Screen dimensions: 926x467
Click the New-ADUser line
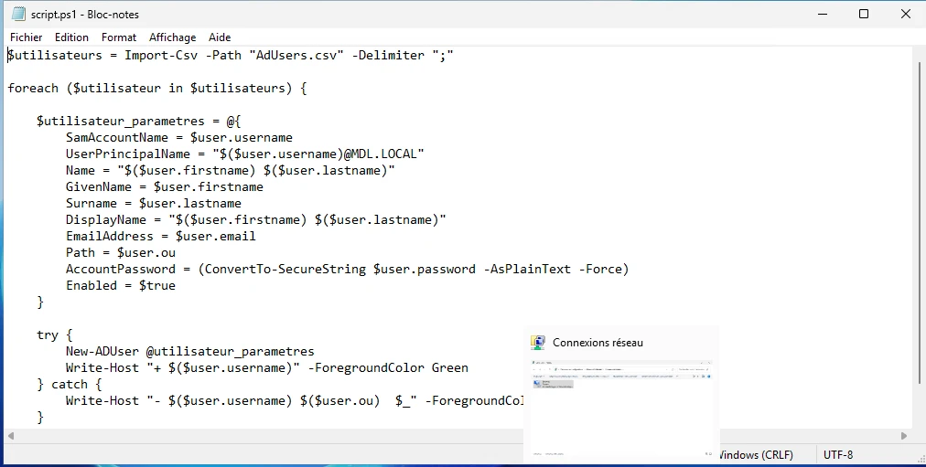pyautogui.click(x=190, y=352)
